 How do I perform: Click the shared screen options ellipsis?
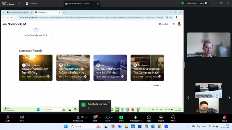click(x=98, y=4)
